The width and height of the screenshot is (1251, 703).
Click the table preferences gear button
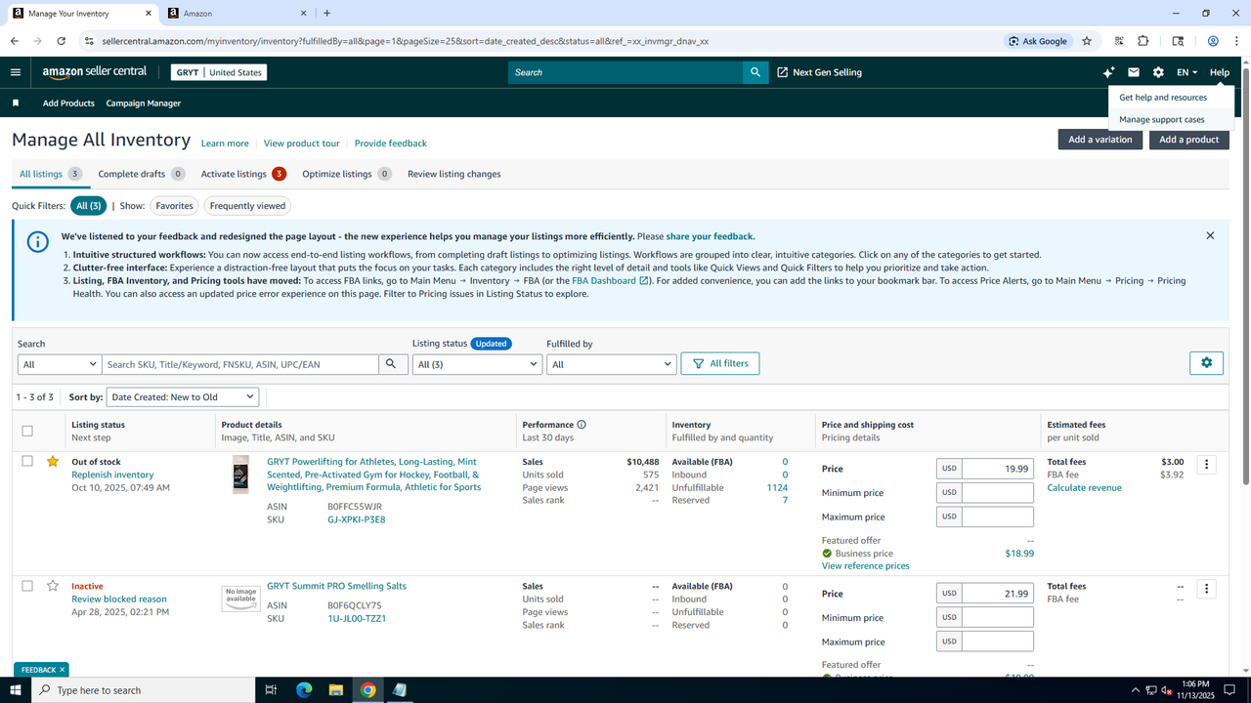pyautogui.click(x=1206, y=363)
